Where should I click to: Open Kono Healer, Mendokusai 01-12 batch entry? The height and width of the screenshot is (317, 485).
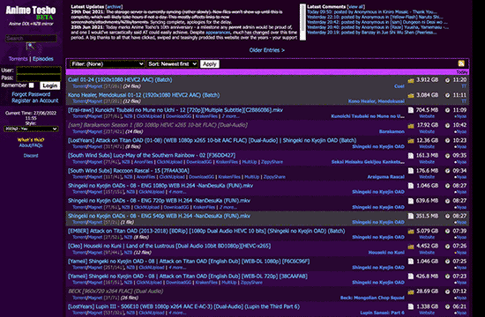pos(144,95)
